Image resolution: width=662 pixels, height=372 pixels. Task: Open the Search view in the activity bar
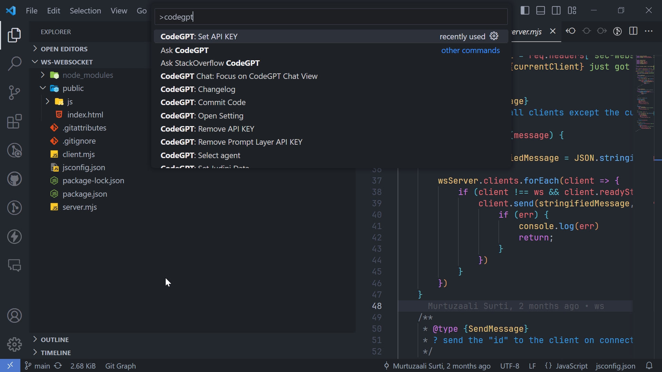click(x=14, y=64)
